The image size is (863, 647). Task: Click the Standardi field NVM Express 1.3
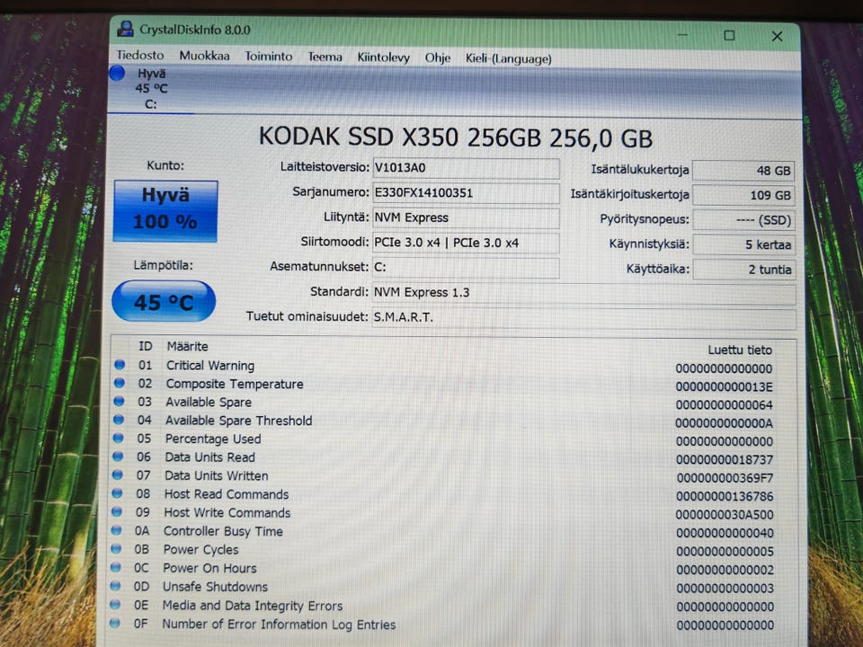(583, 293)
